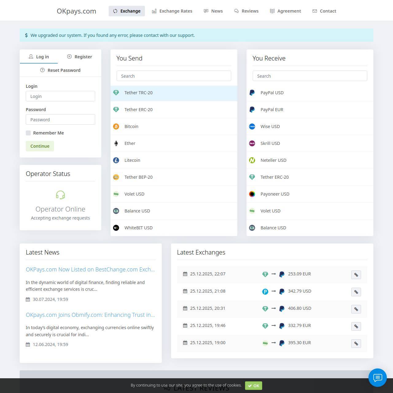This screenshot has width=393, height=393.
Task: Click the Neteller icon in receive list
Action: click(252, 160)
